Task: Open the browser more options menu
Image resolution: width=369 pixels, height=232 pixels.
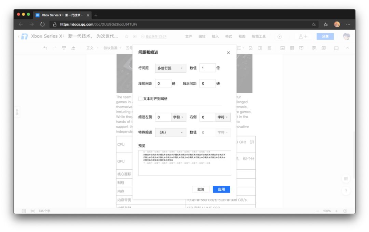Action: coord(348,25)
